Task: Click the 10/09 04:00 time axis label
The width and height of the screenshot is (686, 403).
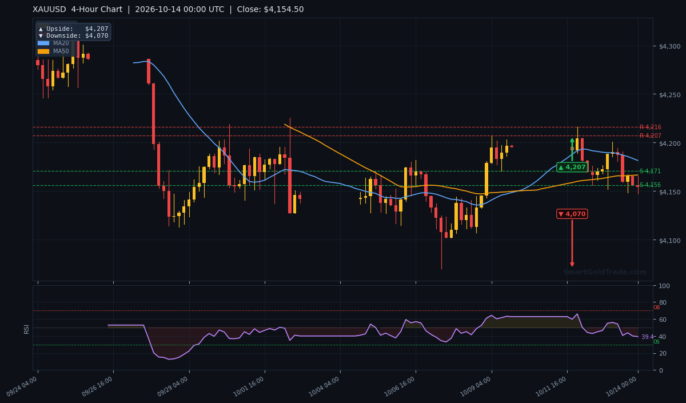Action: pos(476,386)
